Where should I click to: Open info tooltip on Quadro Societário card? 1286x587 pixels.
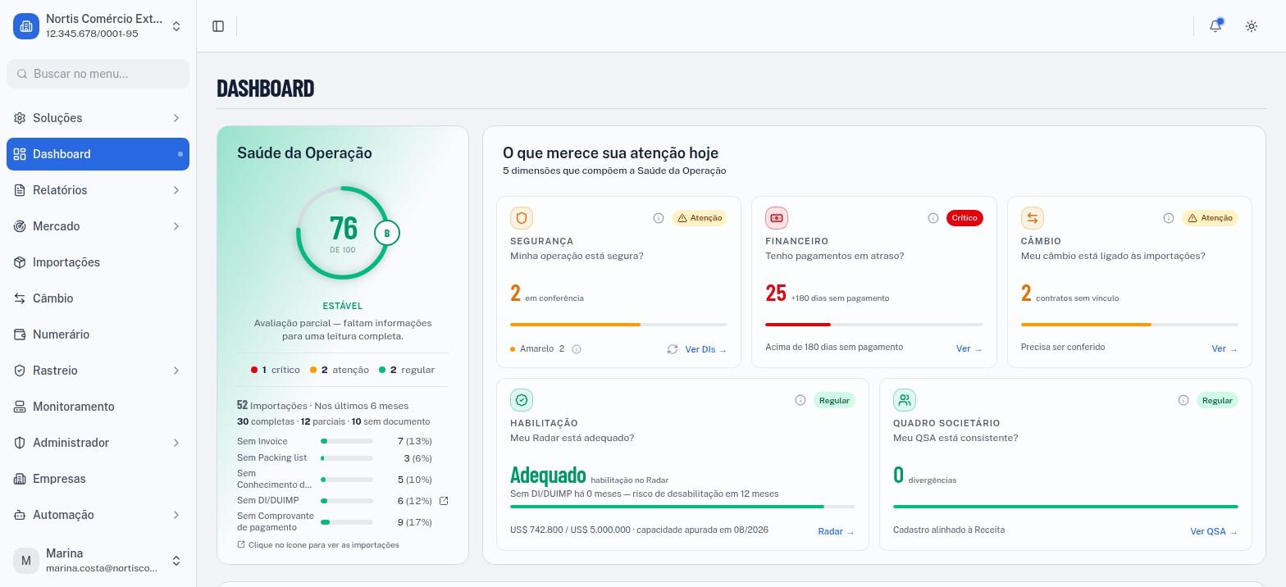tap(1183, 400)
